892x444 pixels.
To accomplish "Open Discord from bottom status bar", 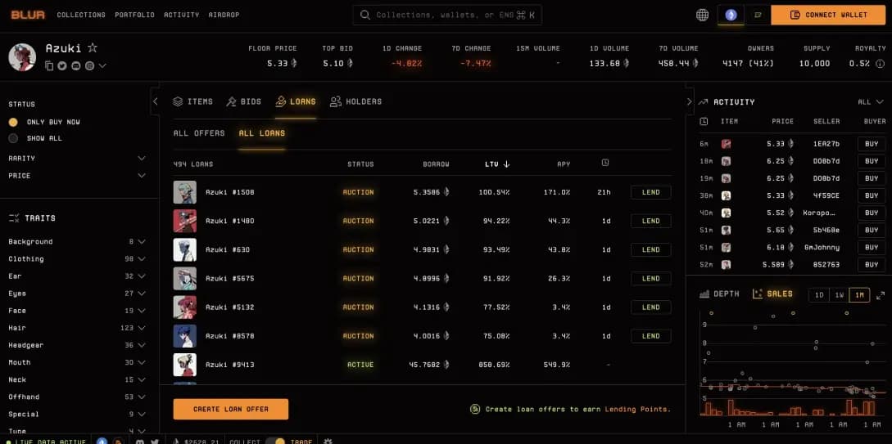I will click(x=140, y=442).
